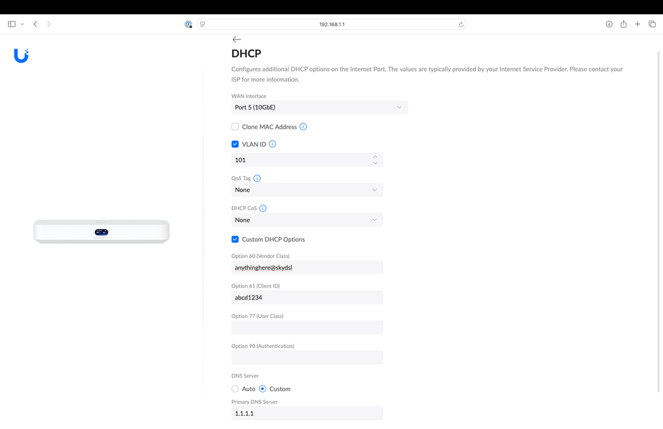Screen dimensions: 663x429
Task: Click the Cloud Gateway device image
Action: point(102,231)
